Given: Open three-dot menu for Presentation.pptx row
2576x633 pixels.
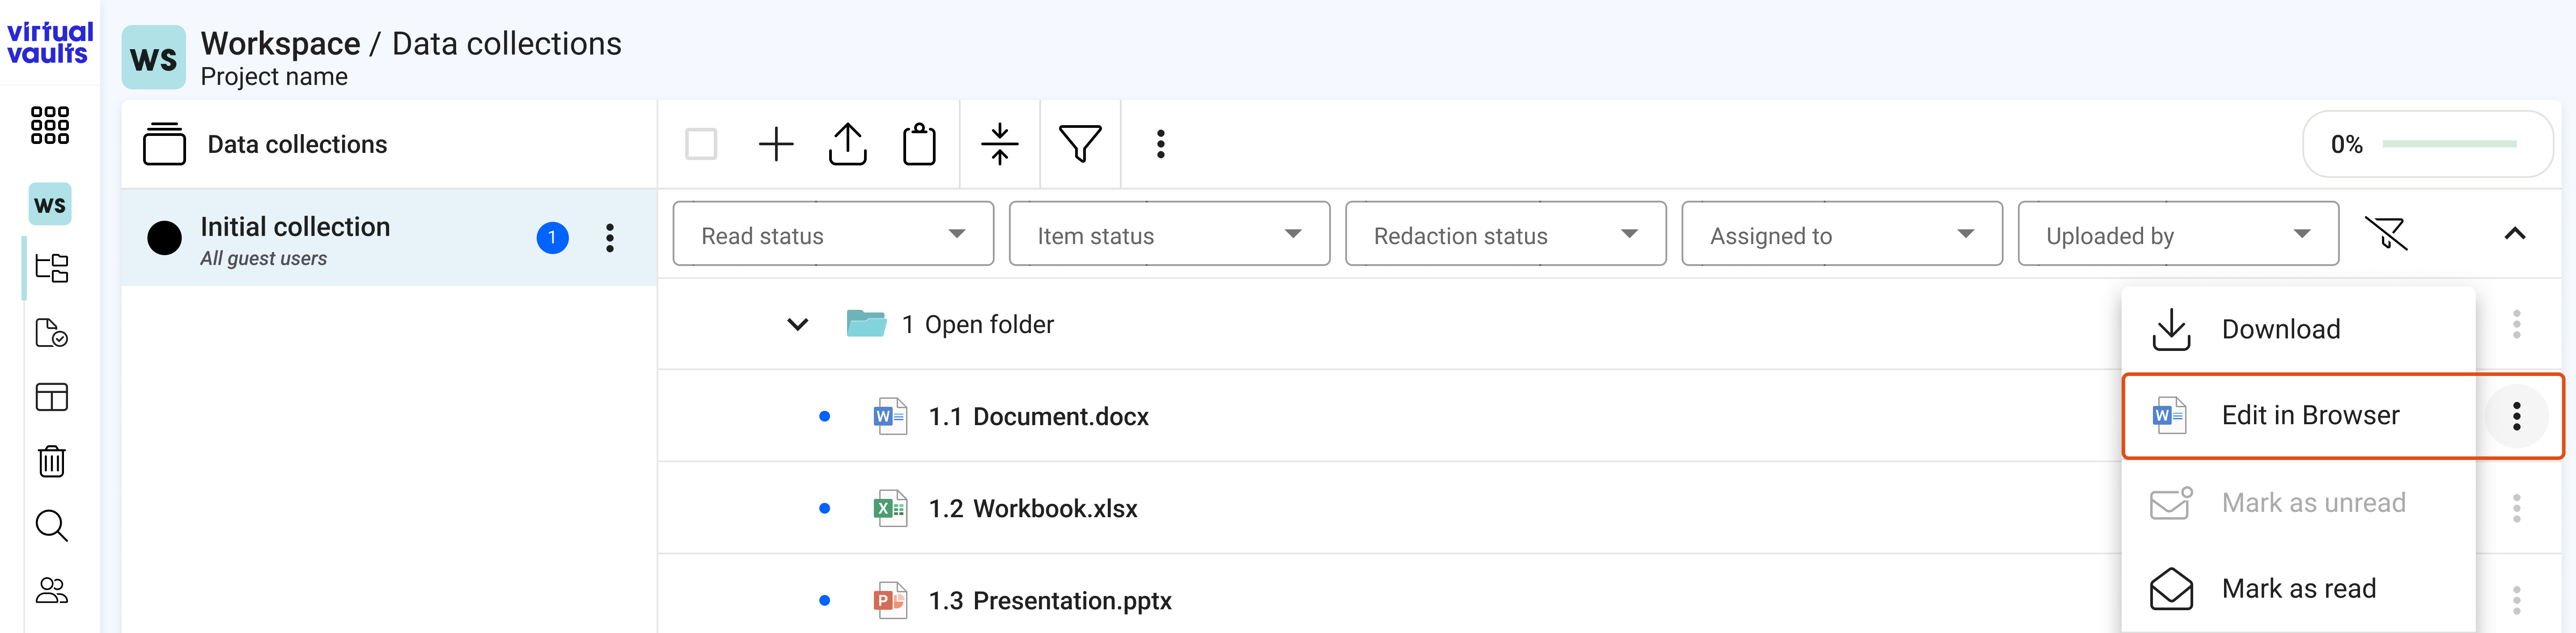Looking at the screenshot, I should (x=2517, y=601).
